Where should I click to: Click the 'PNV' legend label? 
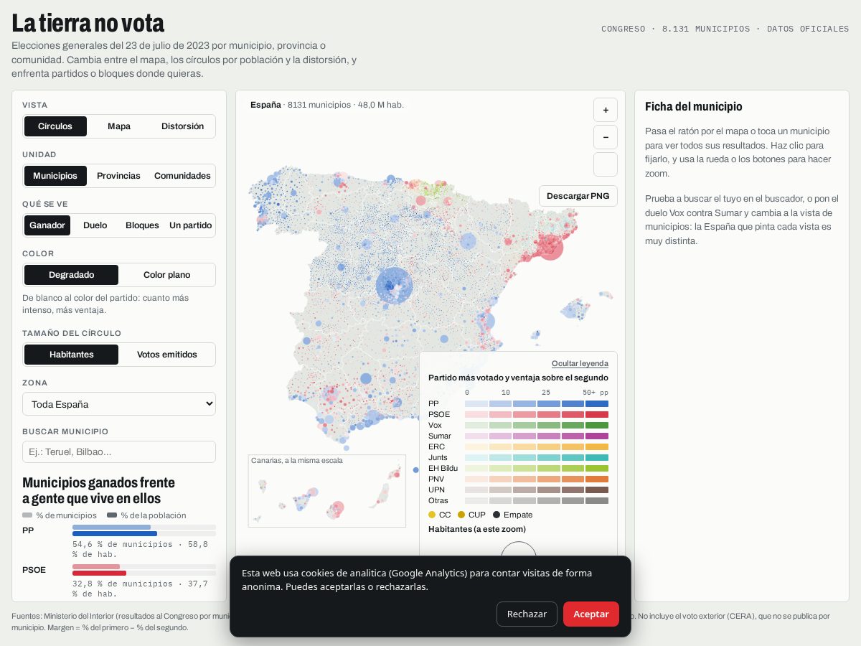(x=436, y=479)
